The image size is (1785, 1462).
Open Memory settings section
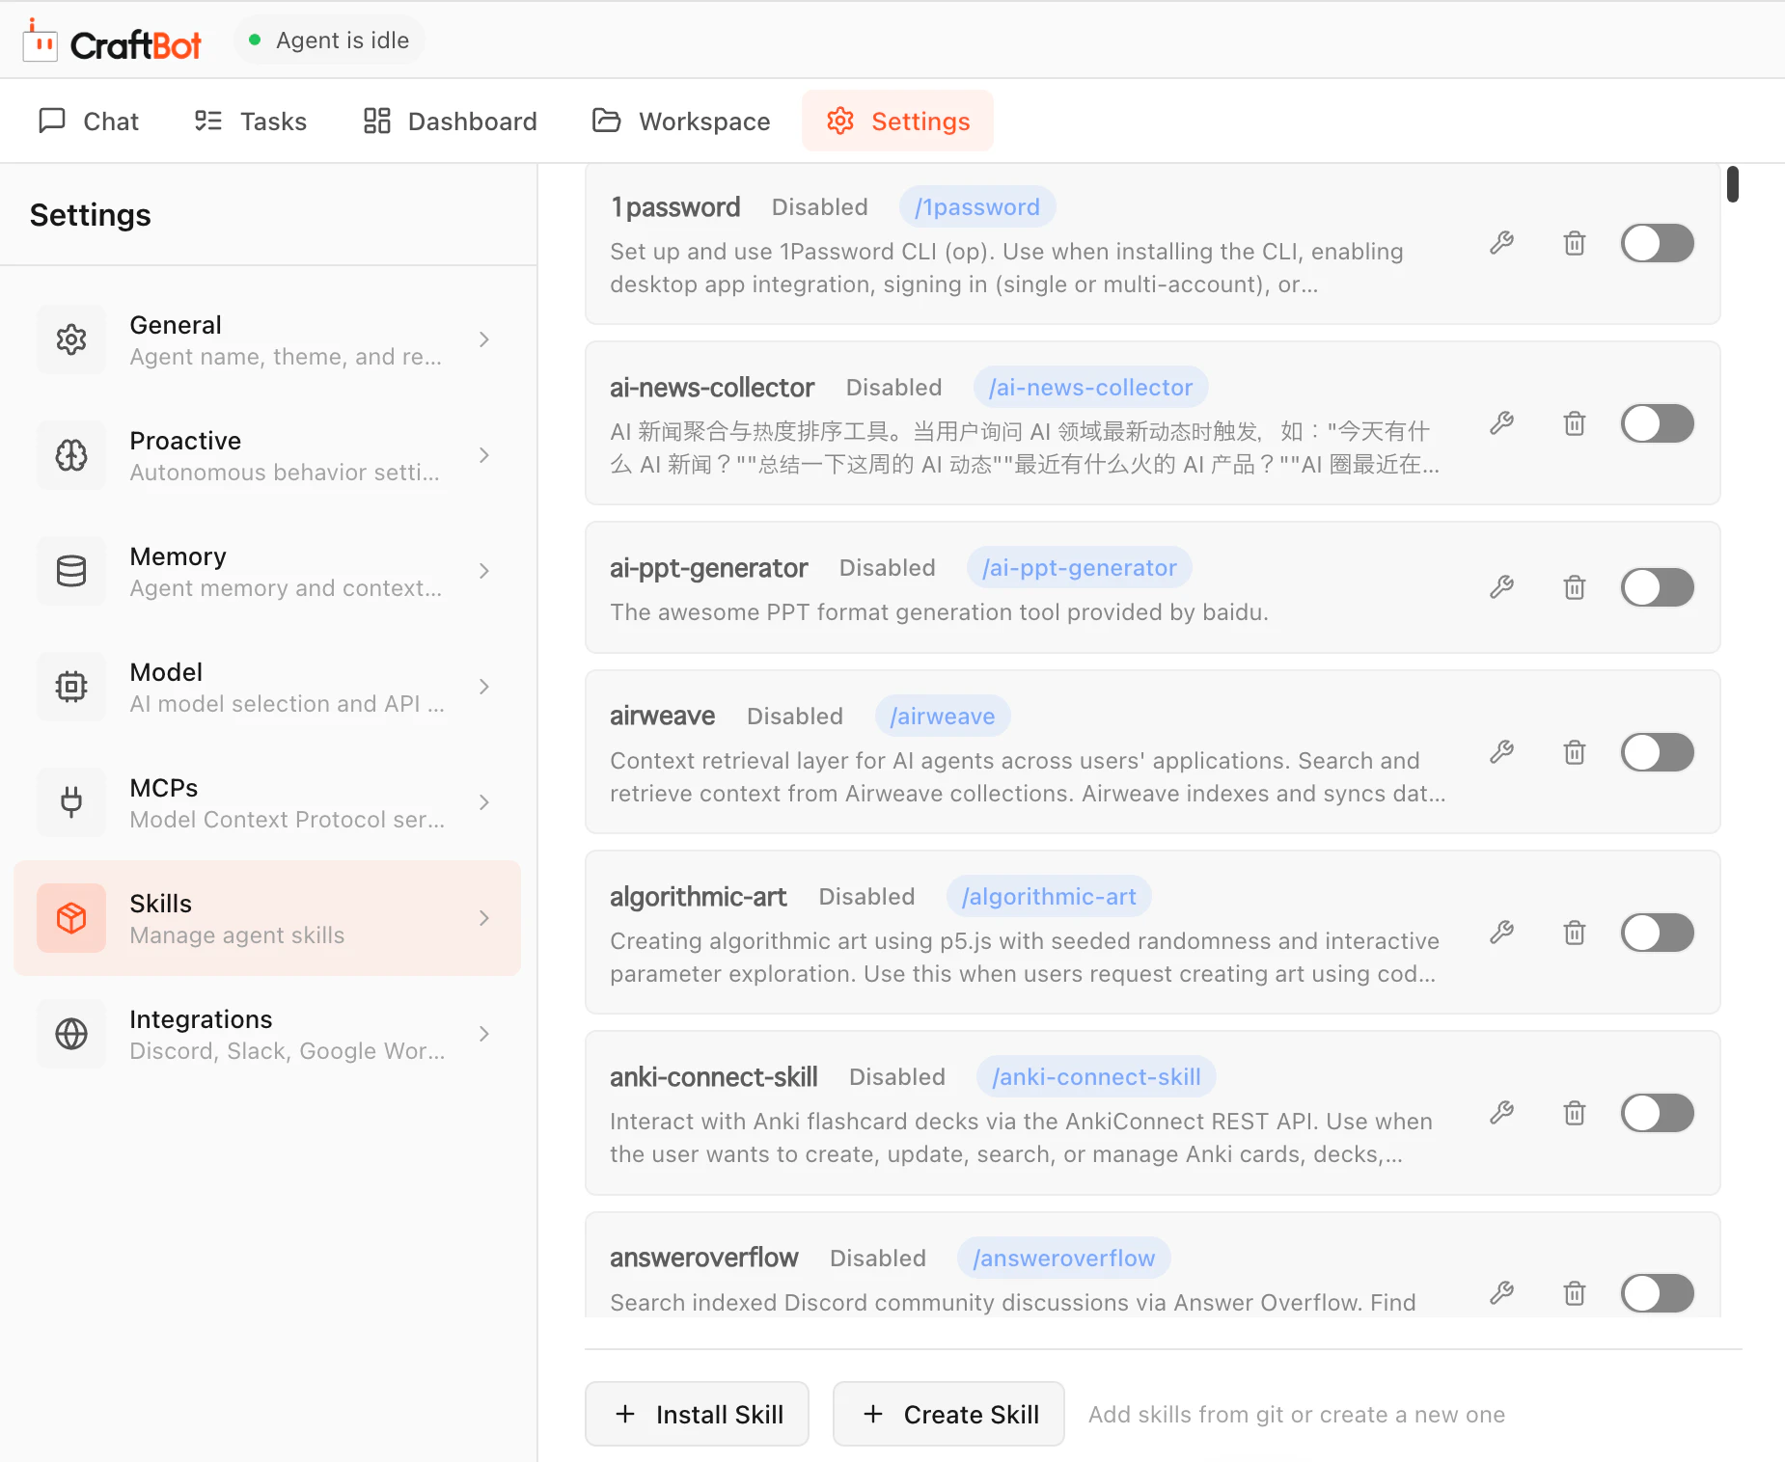click(267, 571)
